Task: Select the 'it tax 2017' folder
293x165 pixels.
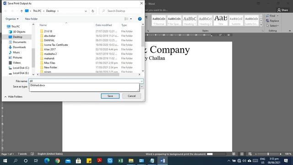Action: [x=50, y=49]
